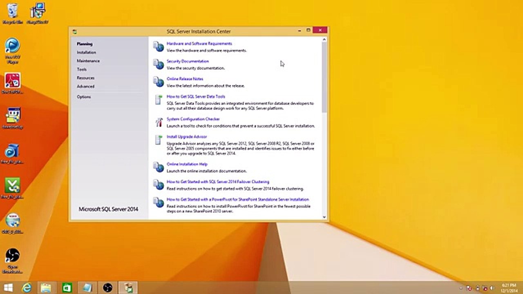Image resolution: width=523 pixels, height=294 pixels.
Task: Click the vertical scrollbar thumb
Action: [x=324, y=77]
